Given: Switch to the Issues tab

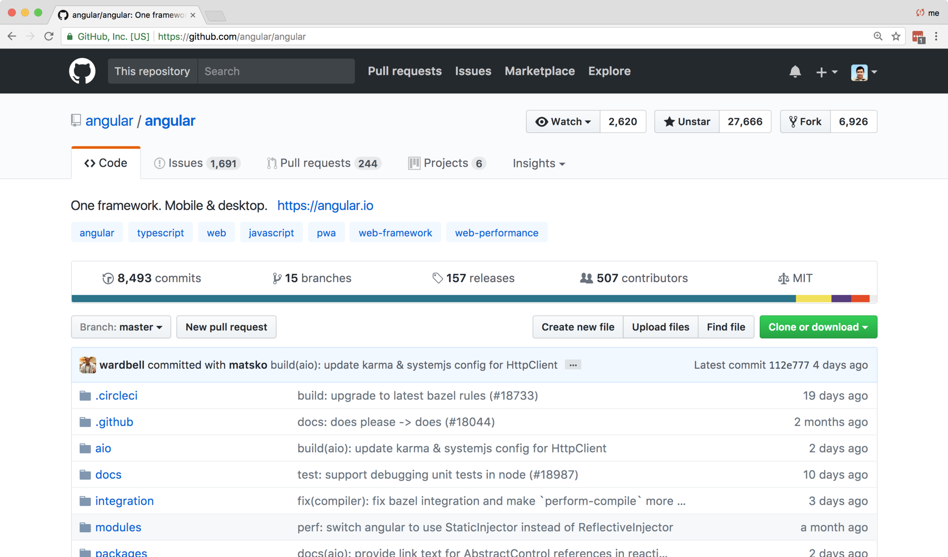Looking at the screenshot, I should pyautogui.click(x=196, y=163).
